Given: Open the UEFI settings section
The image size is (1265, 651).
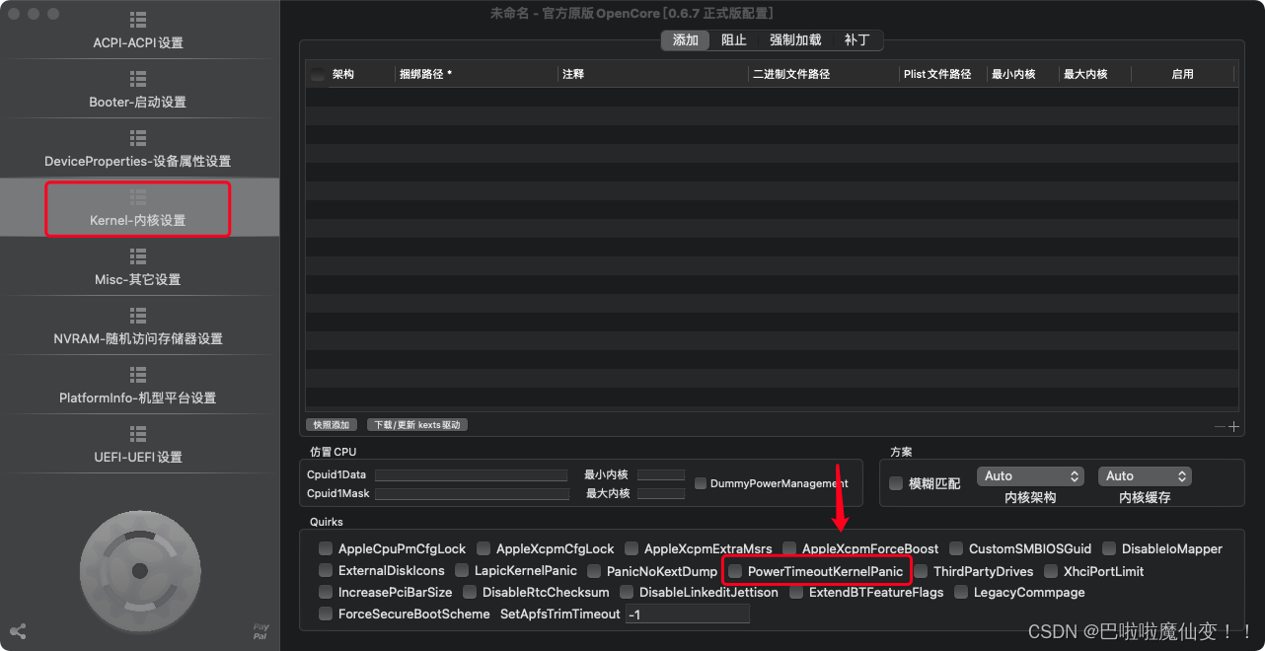Looking at the screenshot, I should (138, 444).
